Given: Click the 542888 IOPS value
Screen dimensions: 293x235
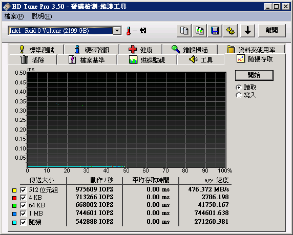Looking at the screenshot, I should (95, 222).
